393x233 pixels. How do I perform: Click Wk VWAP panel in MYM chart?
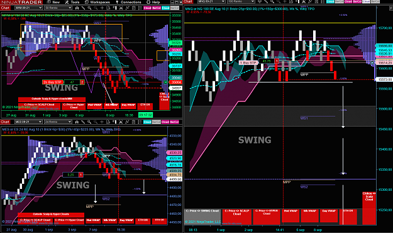(x=111, y=106)
